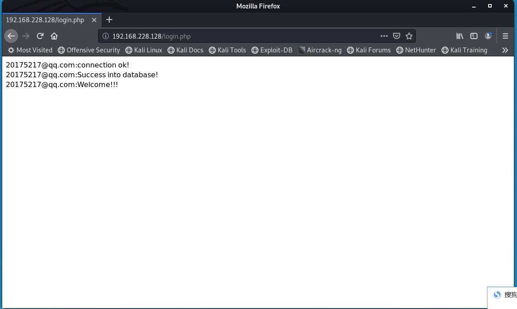This screenshot has height=309, width=517.
Task: Open the Offensive Security bookmark
Action: (x=89, y=50)
